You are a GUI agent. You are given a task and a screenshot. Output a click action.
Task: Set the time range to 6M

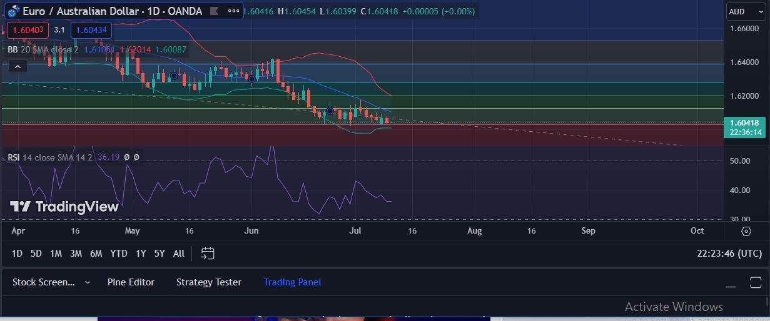coord(96,254)
